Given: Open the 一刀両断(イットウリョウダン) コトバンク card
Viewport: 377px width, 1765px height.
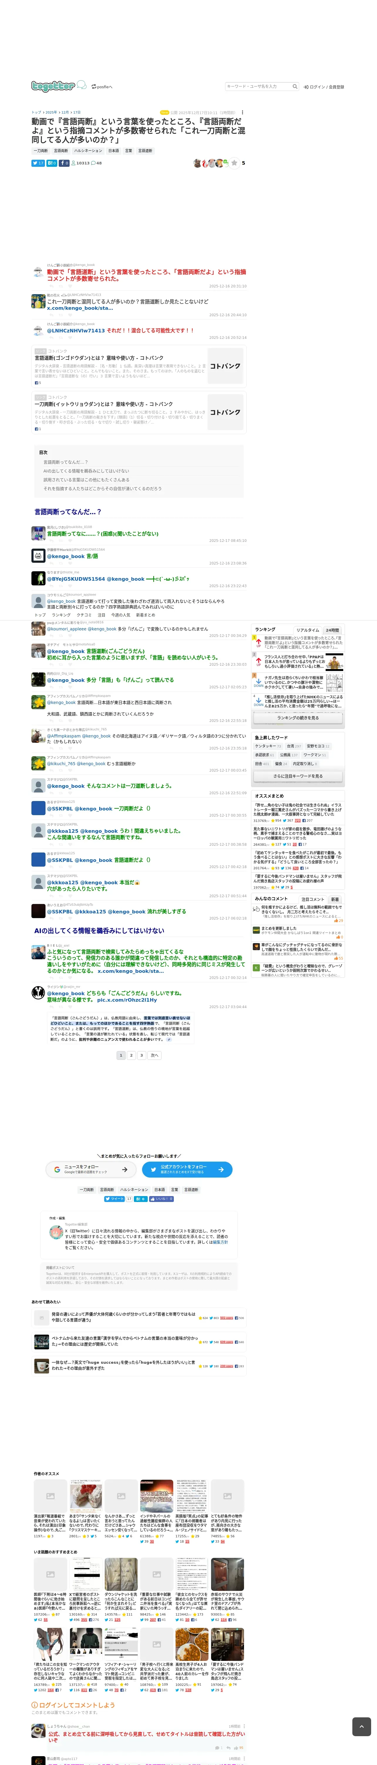Looking at the screenshot, I should tap(139, 412).
